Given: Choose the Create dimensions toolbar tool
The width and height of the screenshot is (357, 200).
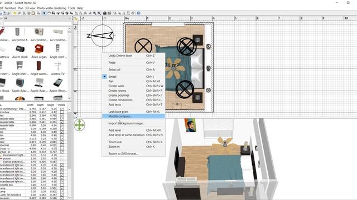Looking at the screenshot, I should [67, 13].
